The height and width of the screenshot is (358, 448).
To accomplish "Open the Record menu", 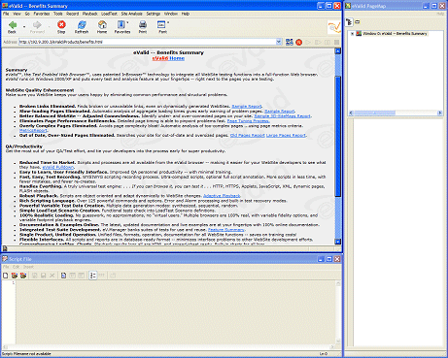I will click(x=73, y=14).
